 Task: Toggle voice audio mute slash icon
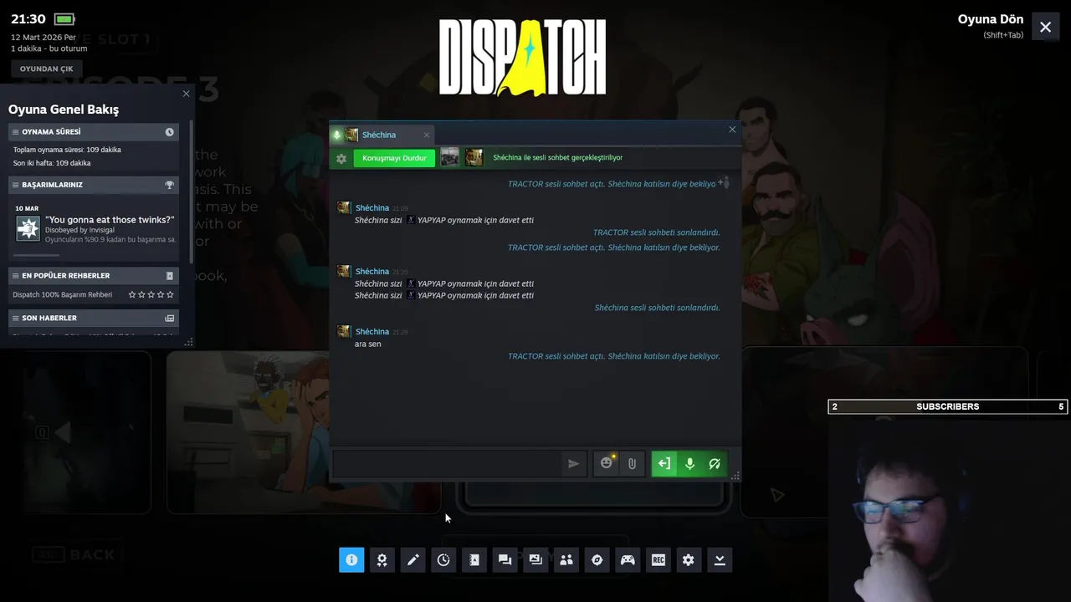click(x=715, y=463)
